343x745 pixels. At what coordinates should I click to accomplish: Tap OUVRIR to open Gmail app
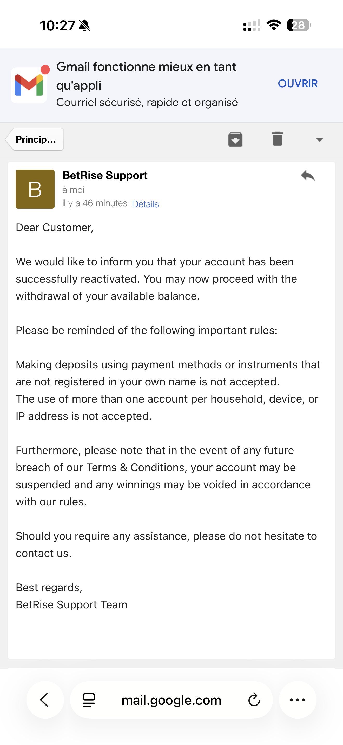298,84
